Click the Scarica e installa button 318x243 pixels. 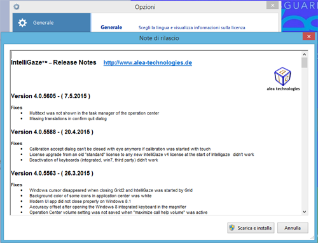[251, 228]
